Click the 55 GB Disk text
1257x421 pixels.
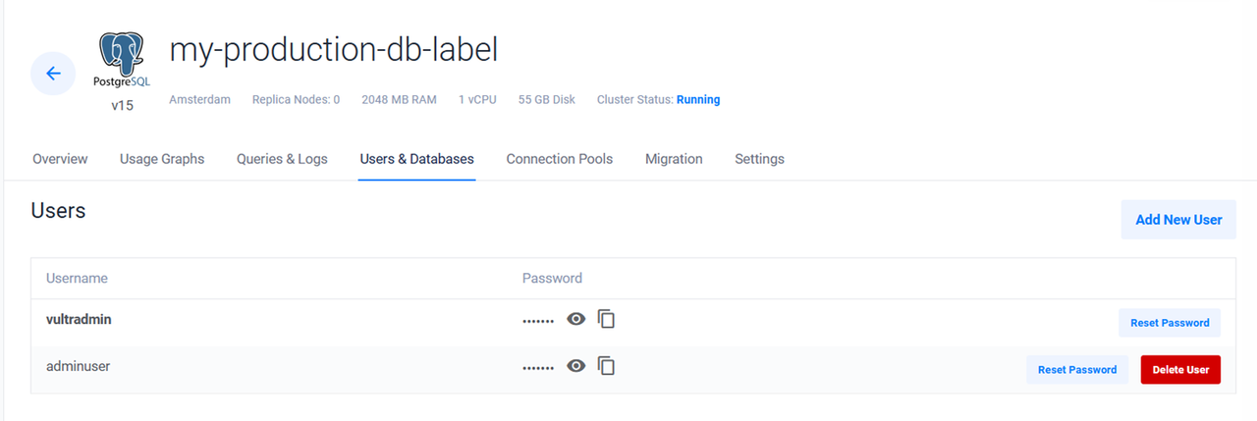click(x=547, y=100)
